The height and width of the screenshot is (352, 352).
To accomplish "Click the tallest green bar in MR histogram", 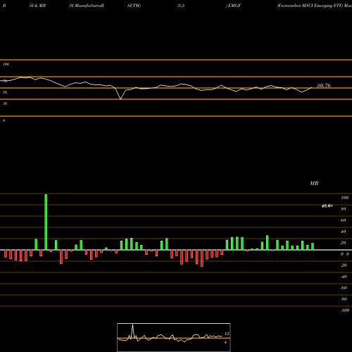I will (46, 222).
